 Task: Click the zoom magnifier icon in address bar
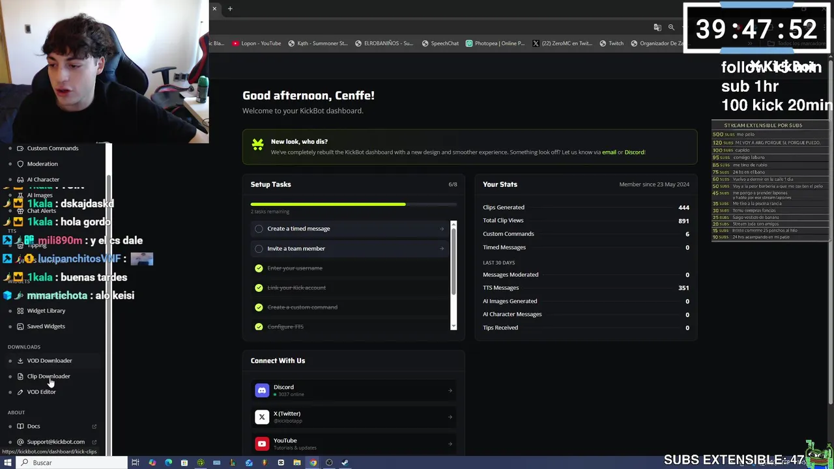(671, 27)
